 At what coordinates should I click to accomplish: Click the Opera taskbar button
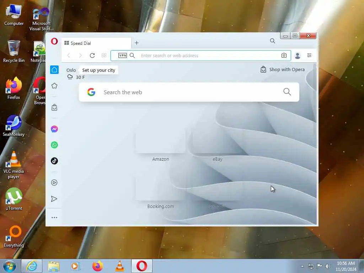pyautogui.click(x=141, y=266)
